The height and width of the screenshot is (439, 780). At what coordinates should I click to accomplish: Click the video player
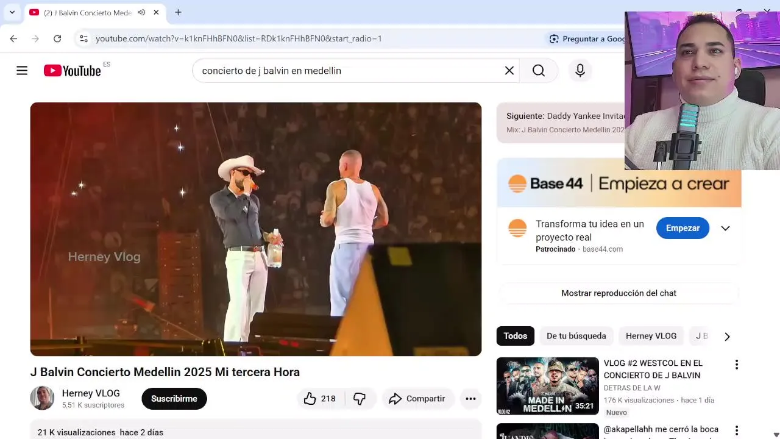[x=256, y=229]
